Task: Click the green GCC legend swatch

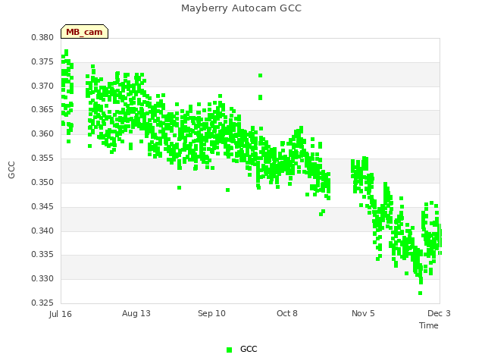Action: pos(229,350)
